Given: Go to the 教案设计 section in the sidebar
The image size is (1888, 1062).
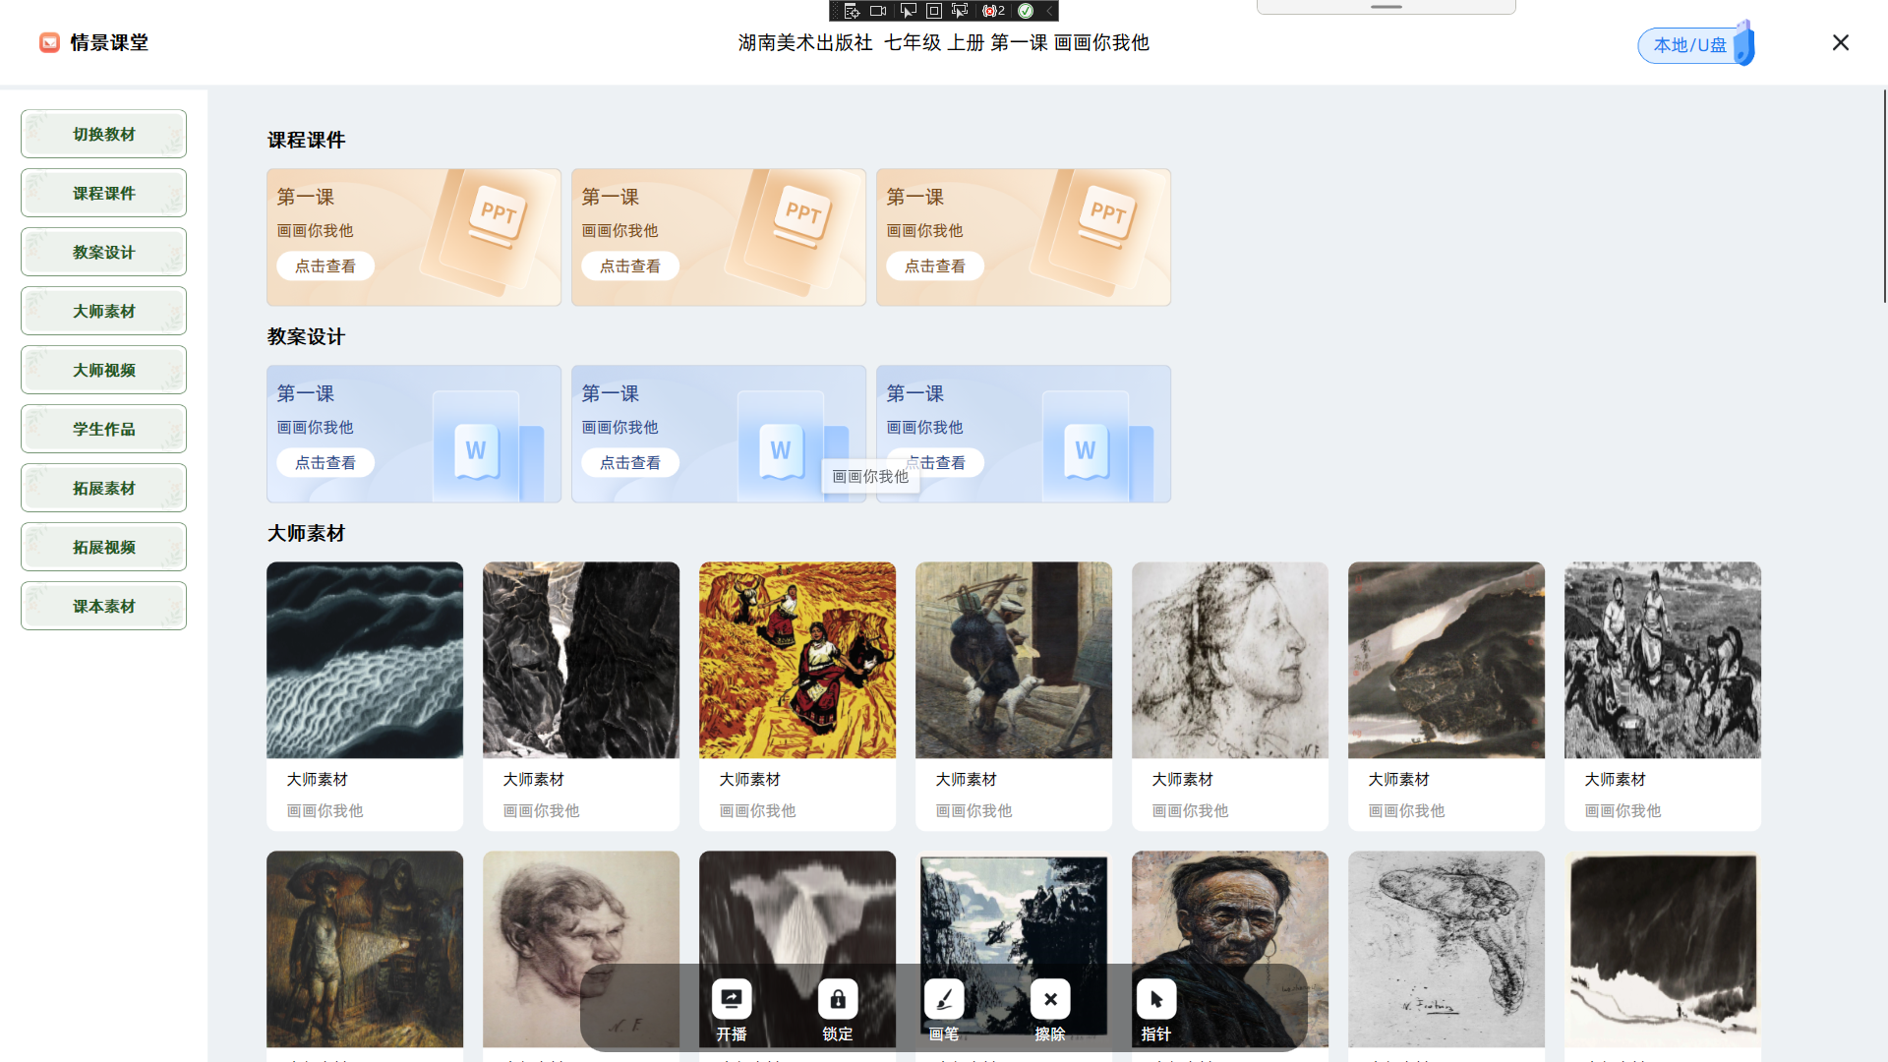Looking at the screenshot, I should 103,252.
